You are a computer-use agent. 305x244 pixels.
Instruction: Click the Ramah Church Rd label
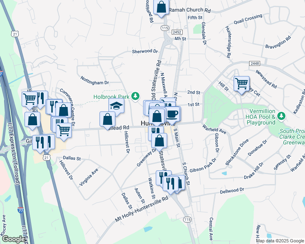click(x=190, y=10)
